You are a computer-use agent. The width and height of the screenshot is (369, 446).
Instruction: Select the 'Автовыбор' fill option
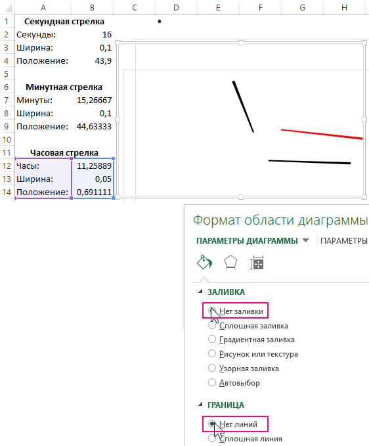(x=234, y=382)
